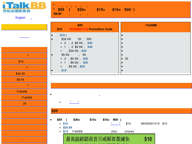The width and height of the screenshot is (192, 144).
Task: Click the underlined link below yellow banner
Action: pyautogui.click(x=24, y=37)
